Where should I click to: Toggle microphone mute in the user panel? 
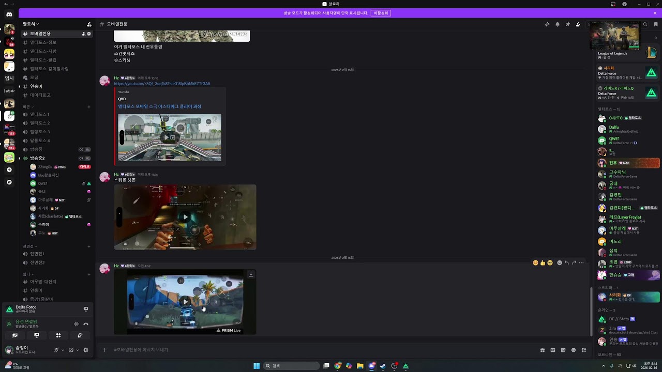pyautogui.click(x=56, y=350)
